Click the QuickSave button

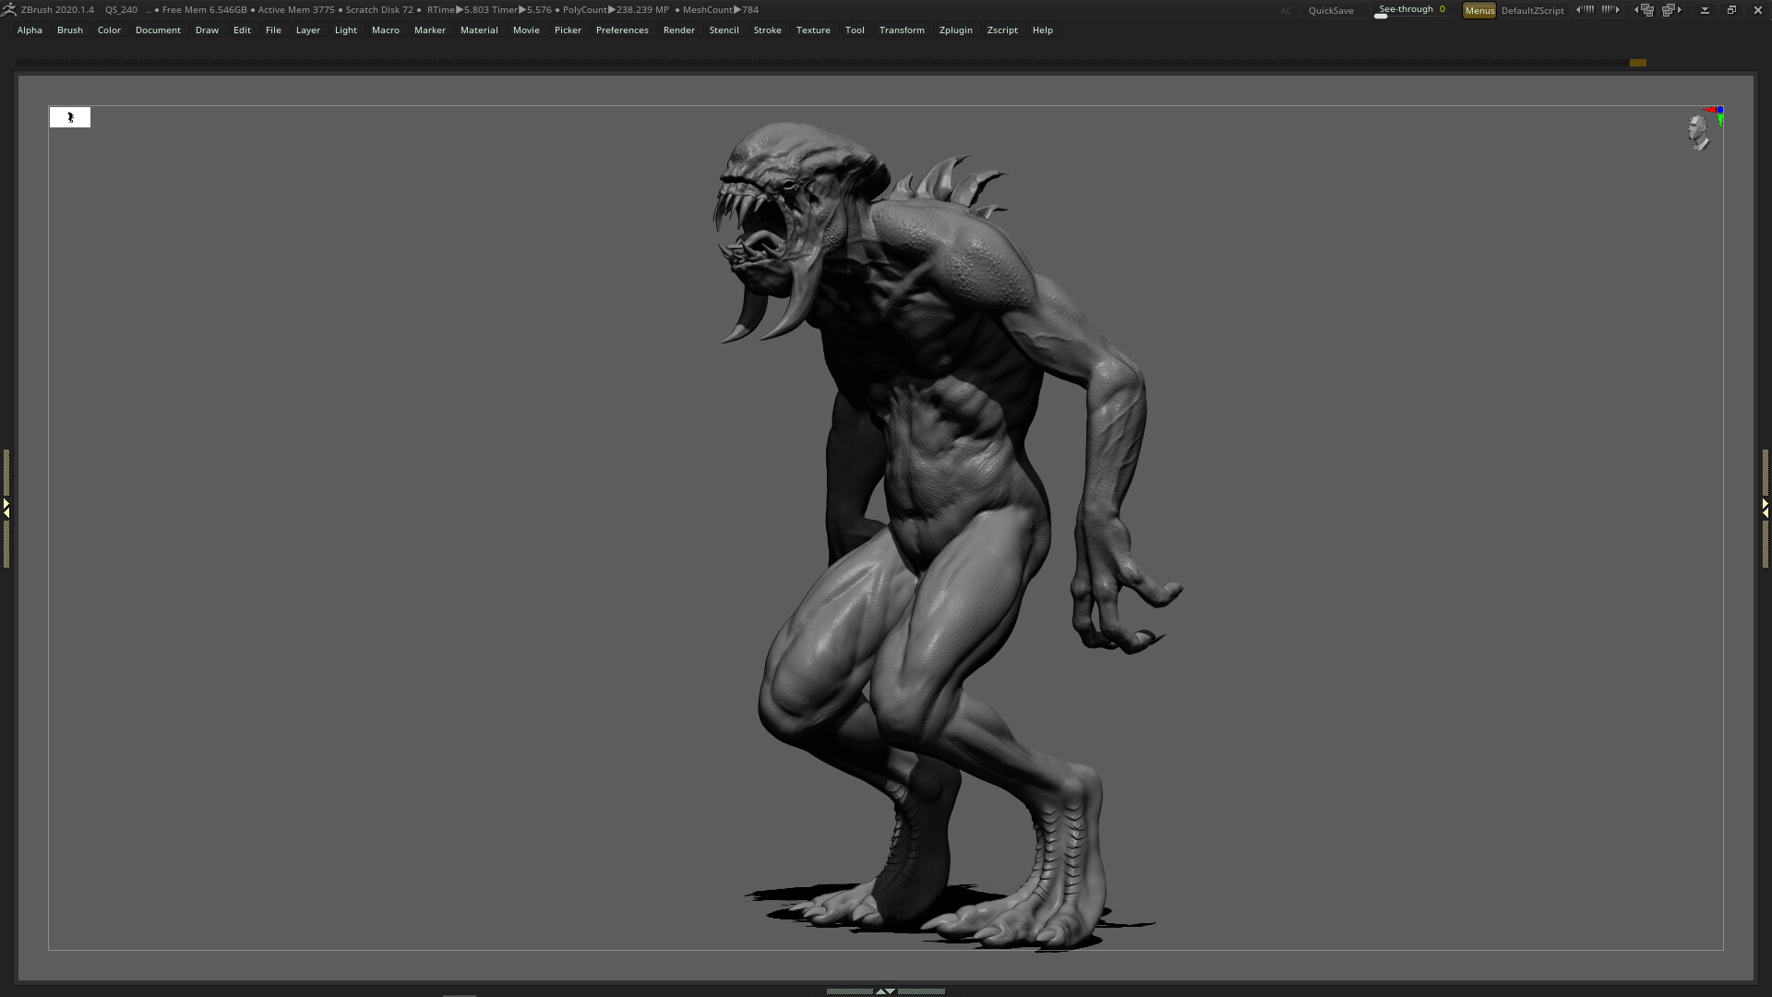tap(1331, 10)
